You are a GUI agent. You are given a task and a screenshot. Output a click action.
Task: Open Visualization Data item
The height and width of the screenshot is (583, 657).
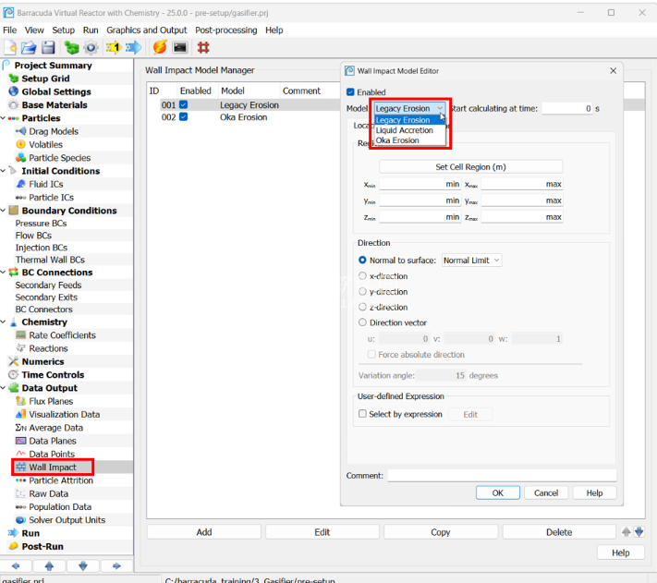(x=64, y=414)
